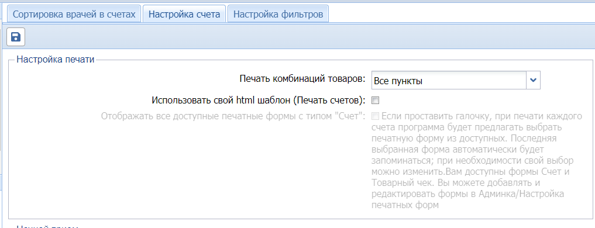The height and width of the screenshot is (228, 595).
Task: Enable Использовать свой html шаблон checkbox
Action: [375, 101]
